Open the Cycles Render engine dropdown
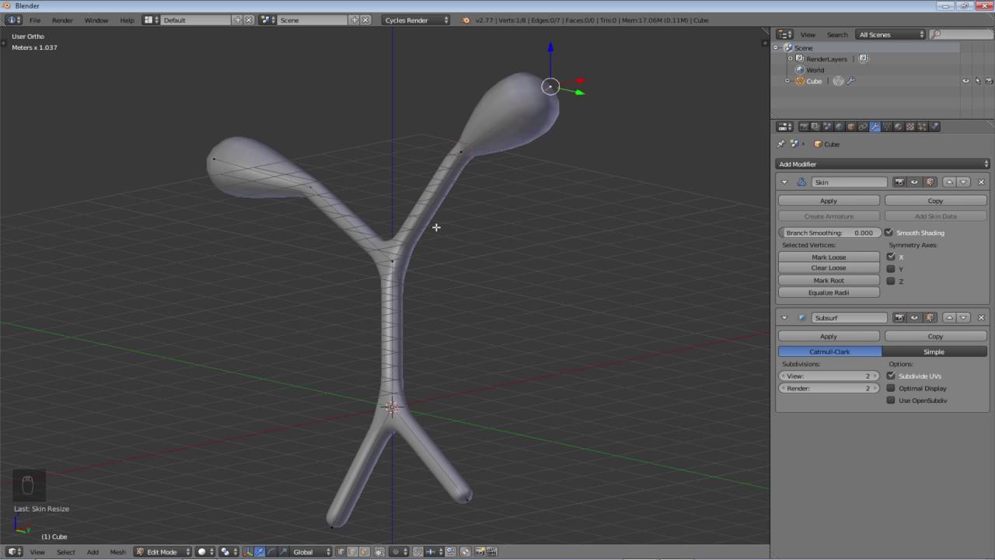The width and height of the screenshot is (995, 560). tap(417, 20)
